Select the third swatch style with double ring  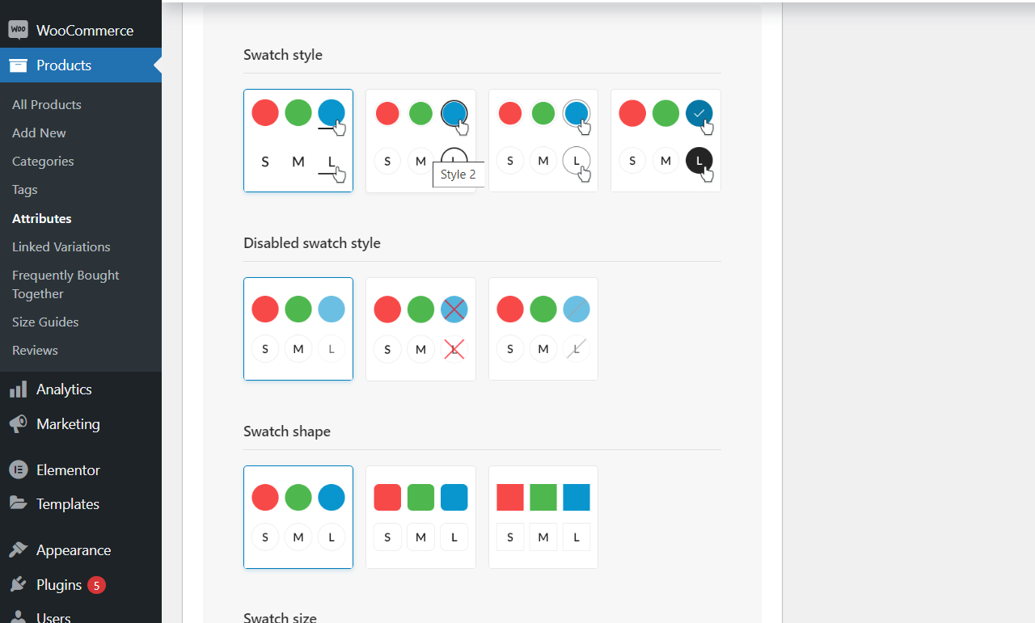(x=543, y=141)
